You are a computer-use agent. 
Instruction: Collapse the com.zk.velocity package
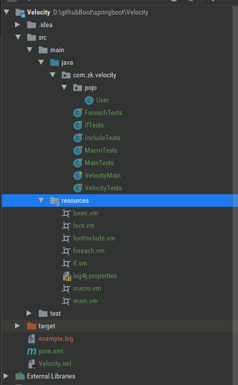click(53, 75)
